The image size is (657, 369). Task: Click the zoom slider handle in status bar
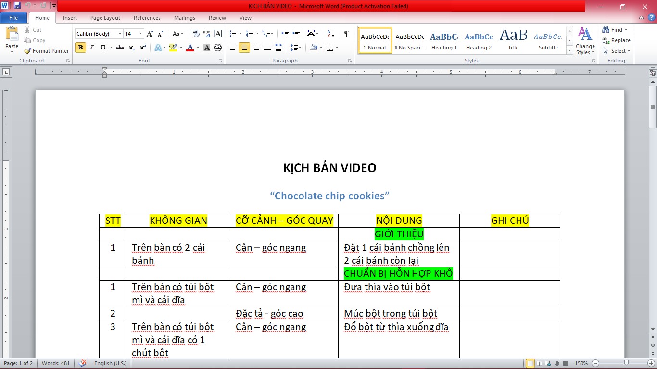(x=626, y=363)
